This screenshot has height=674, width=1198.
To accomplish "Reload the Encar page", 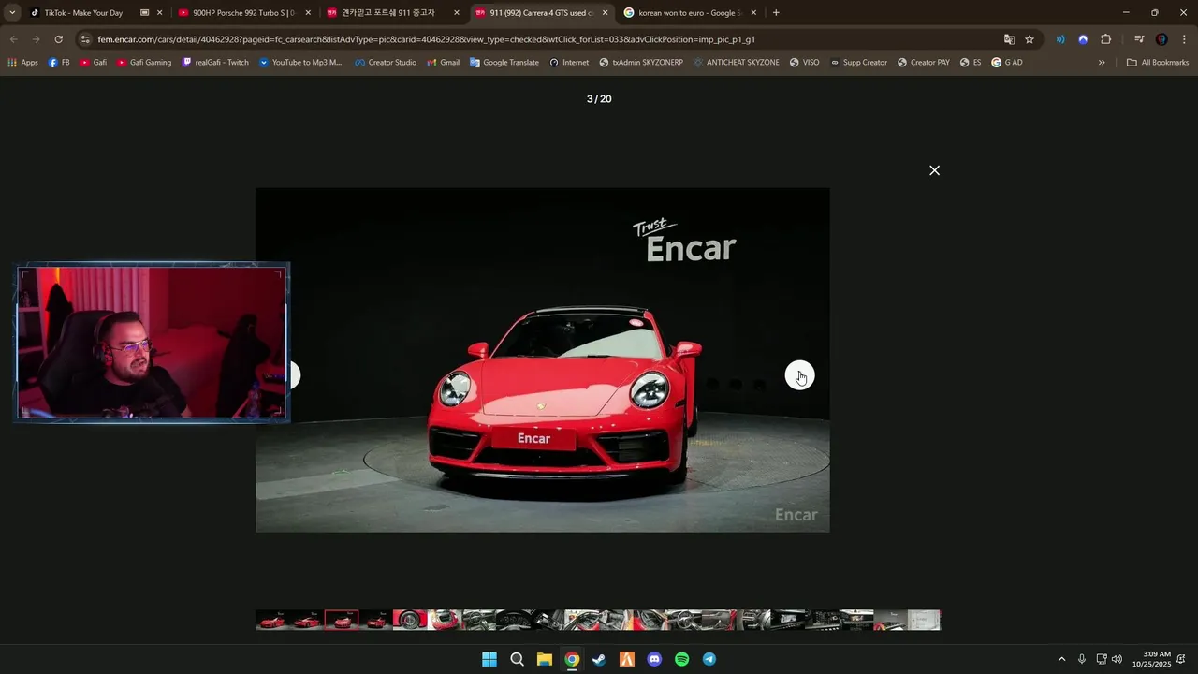I will (x=58, y=39).
